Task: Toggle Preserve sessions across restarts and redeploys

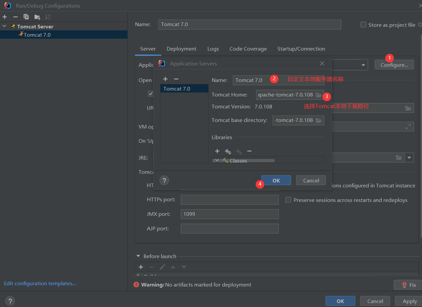Action: (288, 200)
